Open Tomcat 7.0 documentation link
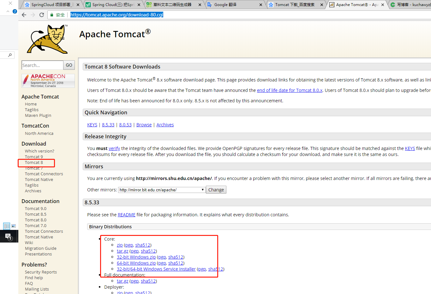 (x=35, y=226)
